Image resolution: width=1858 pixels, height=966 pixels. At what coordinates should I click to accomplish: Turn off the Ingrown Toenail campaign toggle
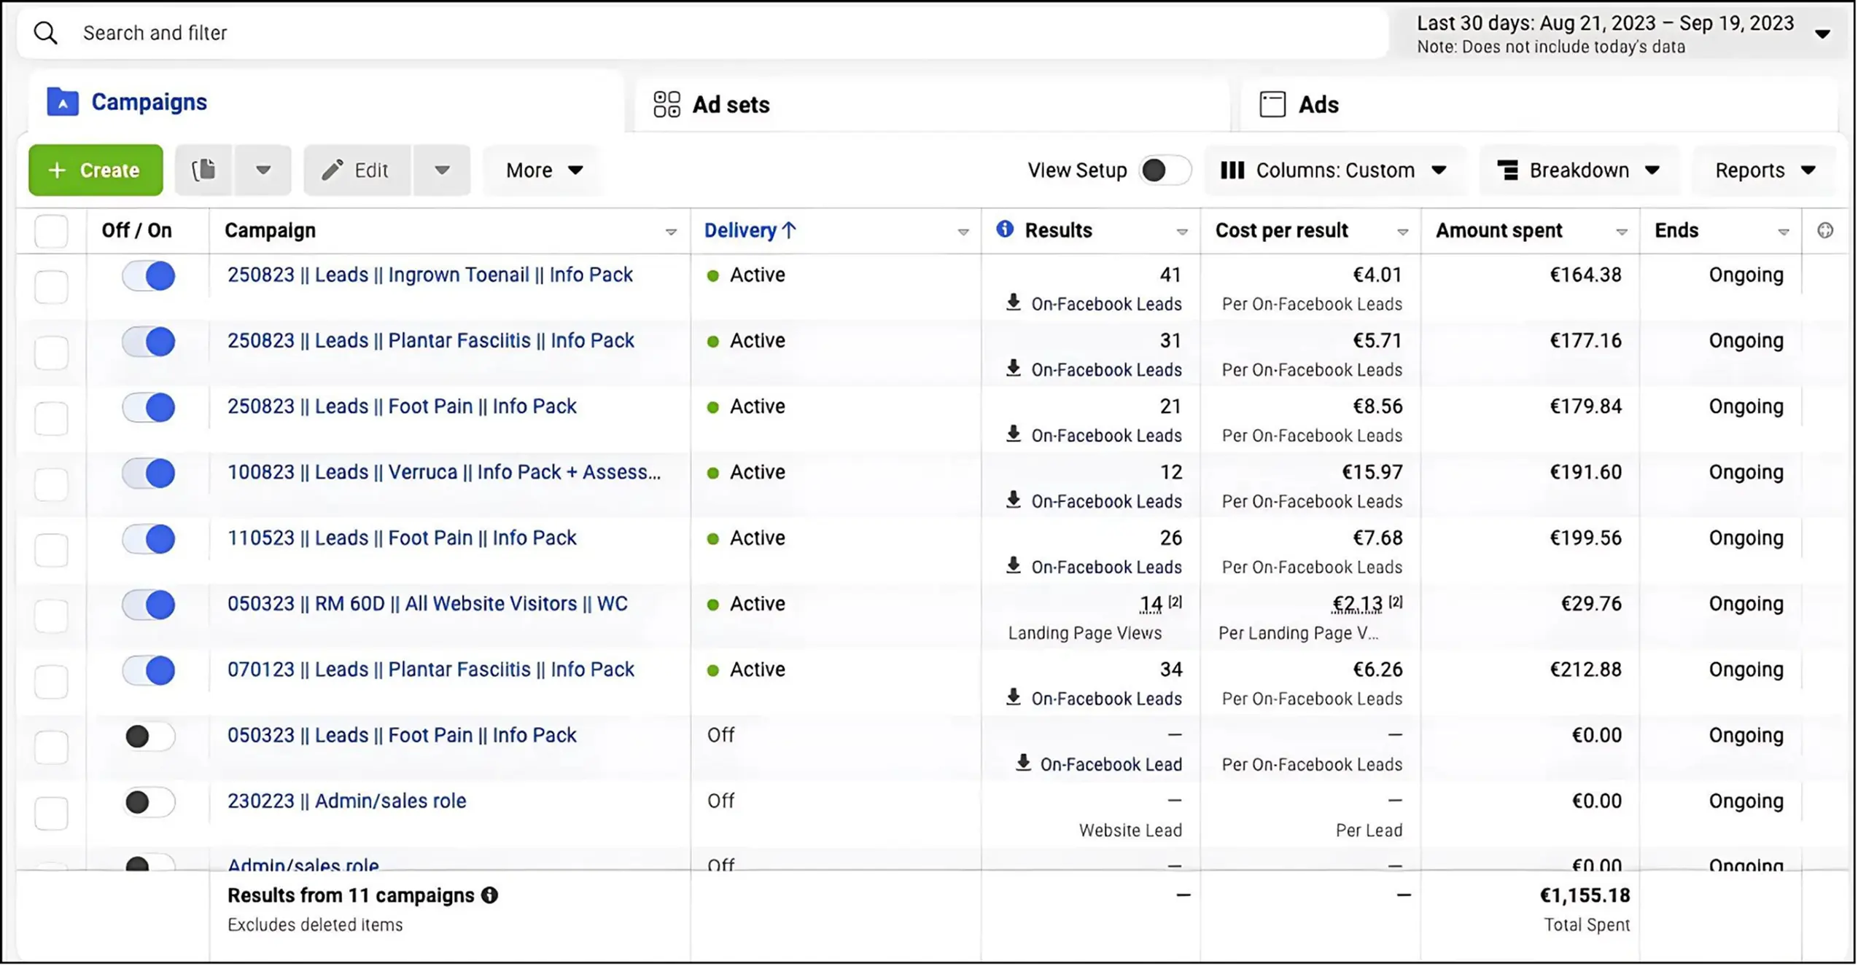click(x=149, y=276)
